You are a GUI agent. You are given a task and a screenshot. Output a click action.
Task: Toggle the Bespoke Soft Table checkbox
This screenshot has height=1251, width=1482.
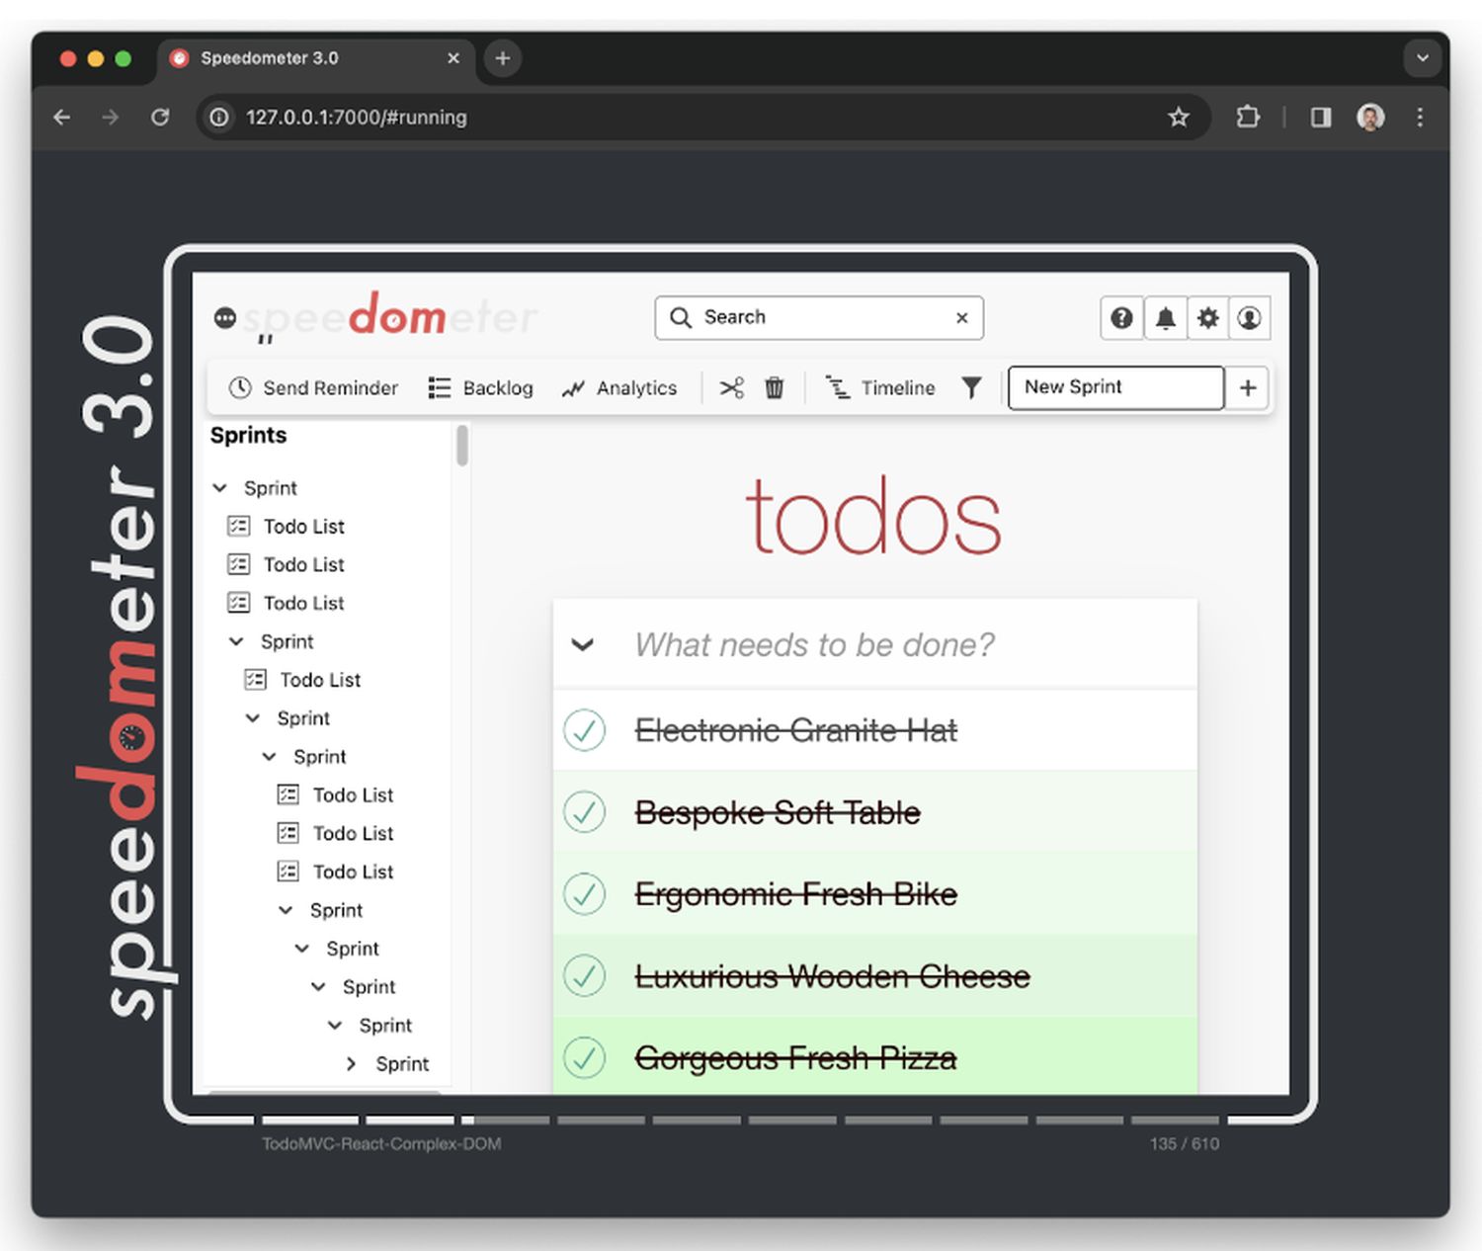pyautogui.click(x=584, y=812)
